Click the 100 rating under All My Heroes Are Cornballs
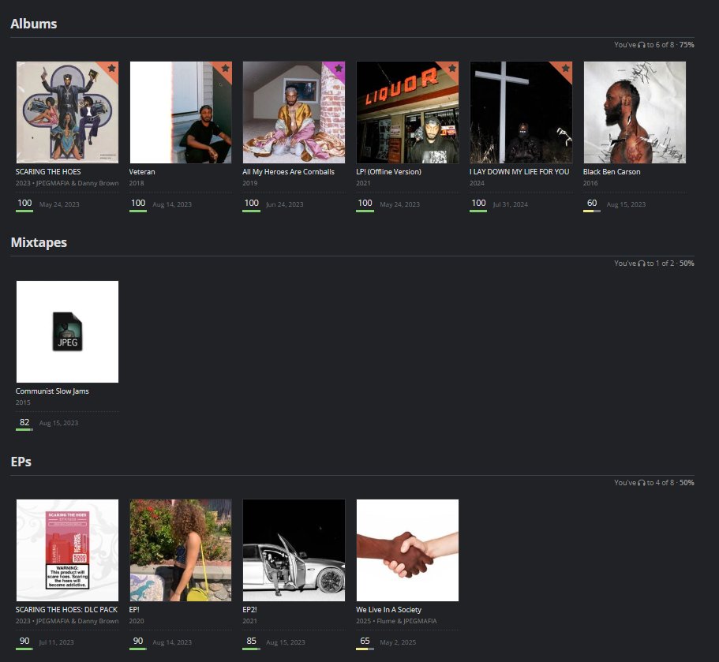The width and height of the screenshot is (719, 662). 251,203
